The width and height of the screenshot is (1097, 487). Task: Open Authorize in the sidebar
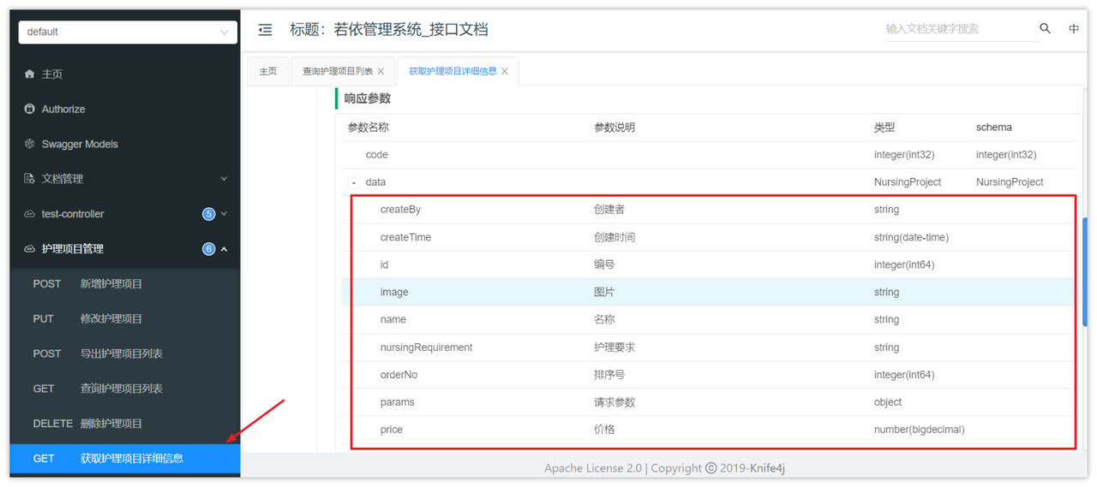[125, 110]
